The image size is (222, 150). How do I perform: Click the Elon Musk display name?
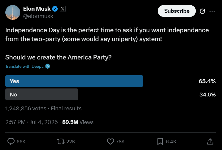pos(37,9)
